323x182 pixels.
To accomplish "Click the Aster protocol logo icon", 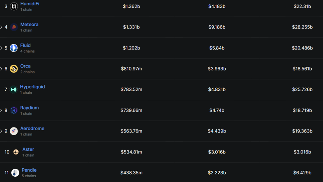I will [x=16, y=152].
